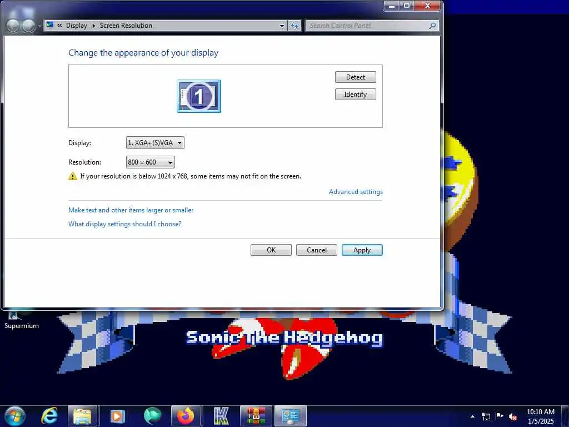The height and width of the screenshot is (427, 569).
Task: Expand the arrow between Display and Screen Resolution
Action: click(x=93, y=26)
